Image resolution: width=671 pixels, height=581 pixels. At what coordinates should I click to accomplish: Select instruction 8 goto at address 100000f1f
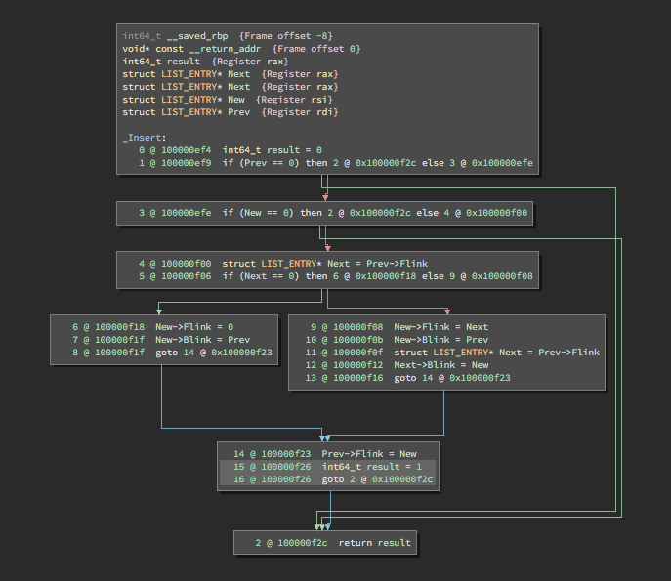click(213, 353)
